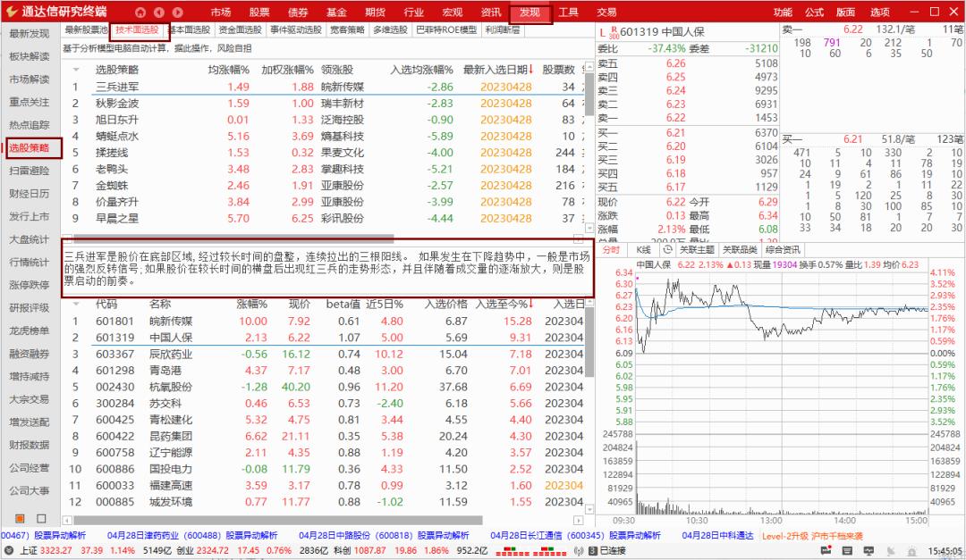
Task: Open the 股票 menu
Action: coord(258,12)
